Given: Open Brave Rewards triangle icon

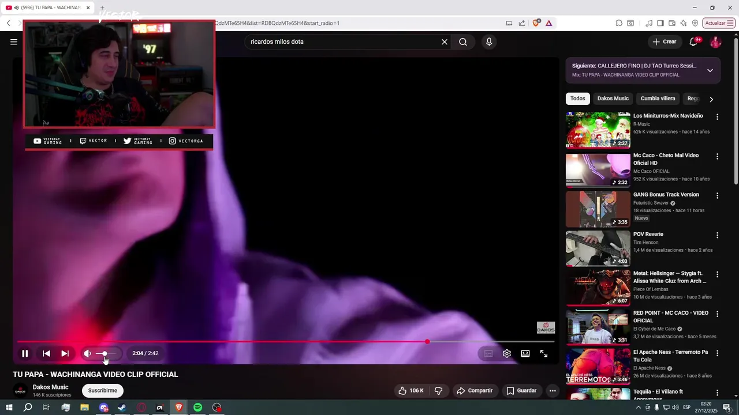Looking at the screenshot, I should click(x=548, y=23).
